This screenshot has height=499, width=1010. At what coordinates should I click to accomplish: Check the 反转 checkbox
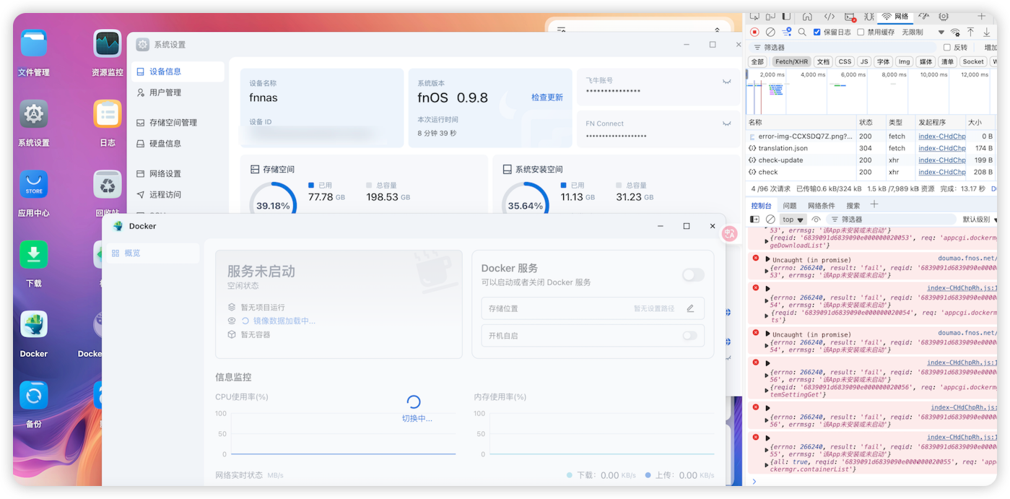[x=947, y=48]
